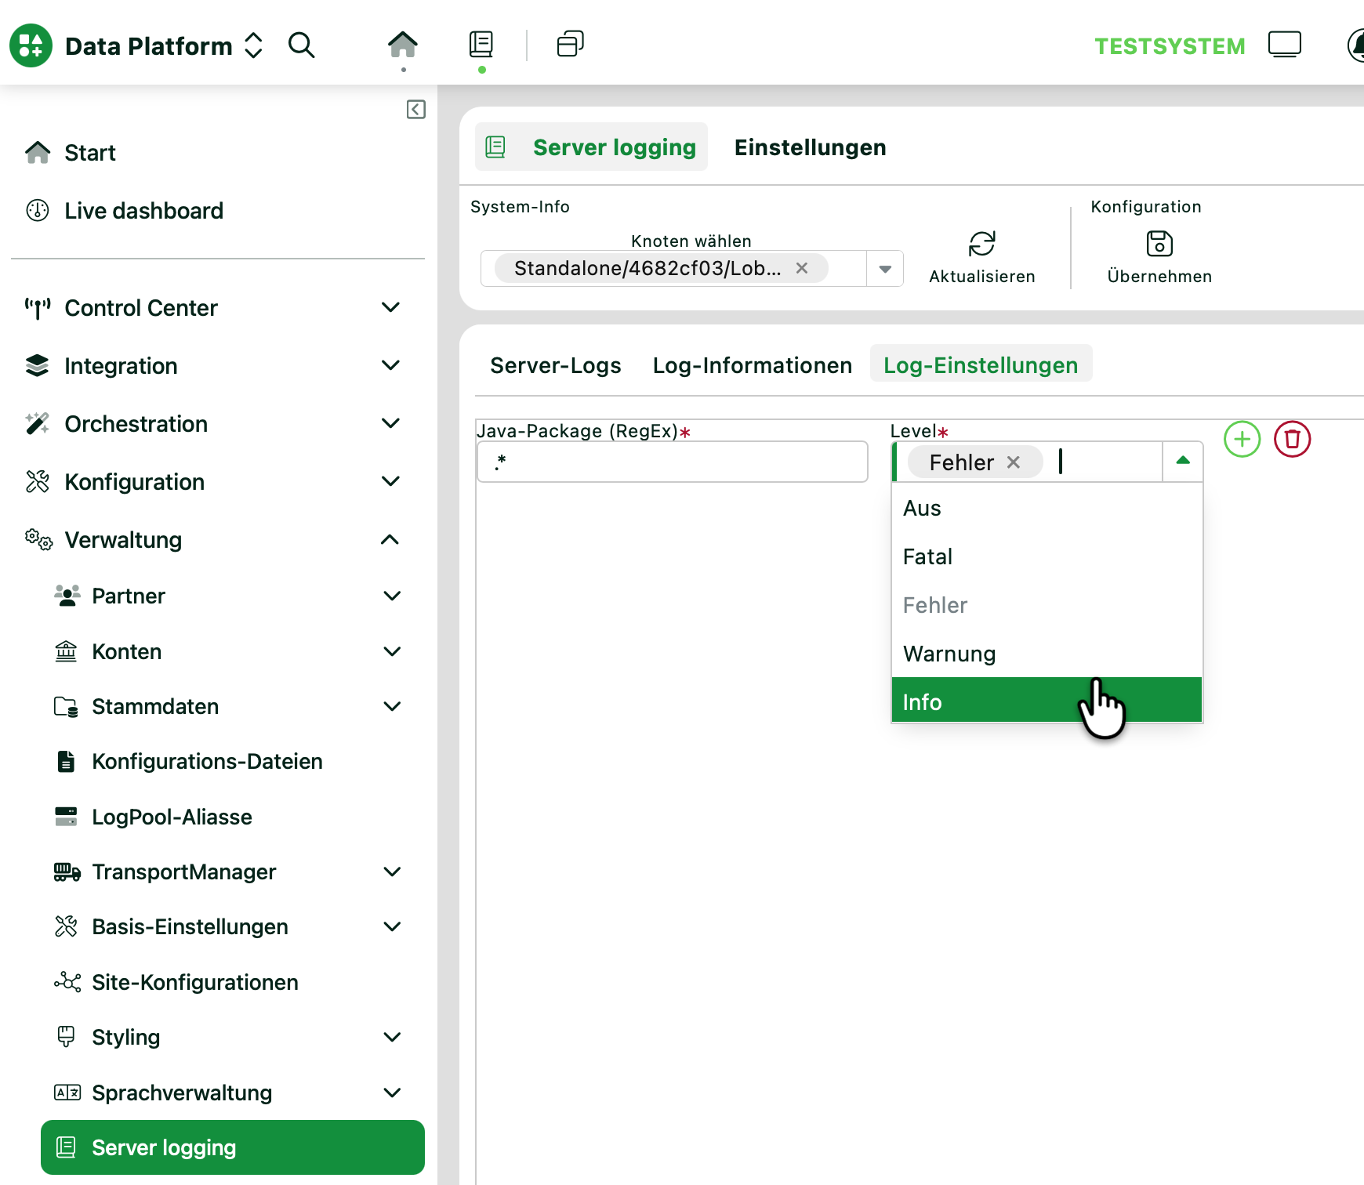Go to home via top house icon
The height and width of the screenshot is (1185, 1364).
(x=403, y=45)
